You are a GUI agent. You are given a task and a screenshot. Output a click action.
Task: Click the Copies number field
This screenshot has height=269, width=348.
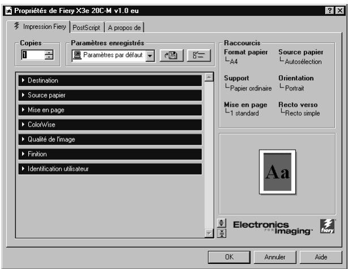(33, 55)
